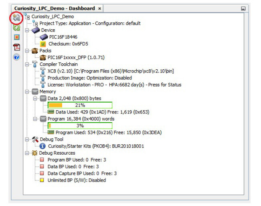Select Program 16,384 (0x4000) words label
261x206 pixels.
click(81, 119)
